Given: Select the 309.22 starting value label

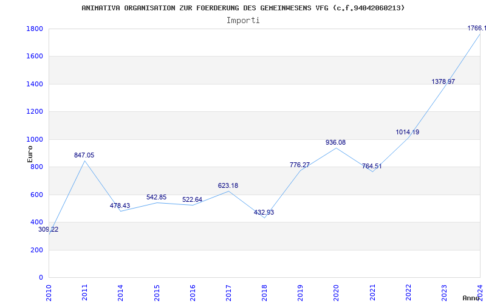Looking at the screenshot, I should coord(49,230).
